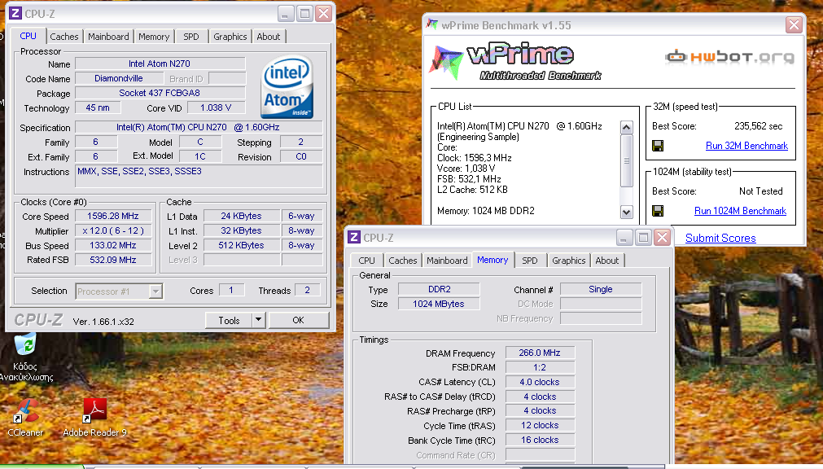Switch to the Memory tab in CPU window
Screen dimensions: 823x469
(x=154, y=37)
